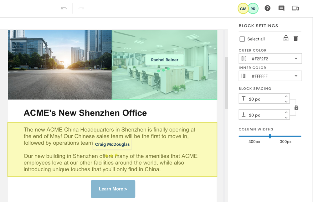Image resolution: width=313 pixels, height=202 pixels.
Task: Open the RR collaborator avatar
Action: coord(253,8)
